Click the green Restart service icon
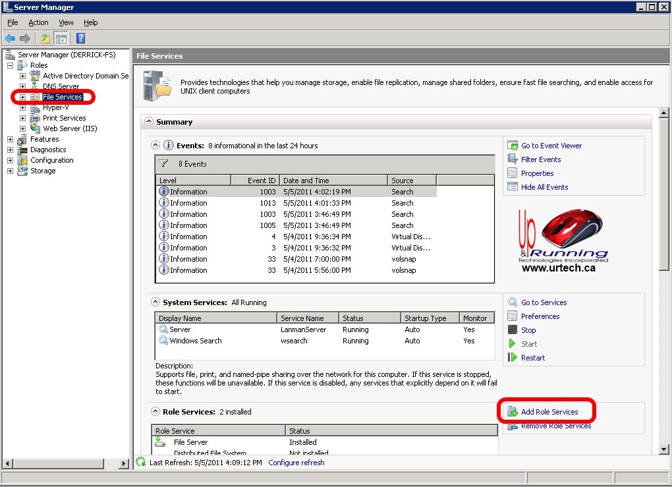Image resolution: width=672 pixels, height=487 pixels. point(513,358)
